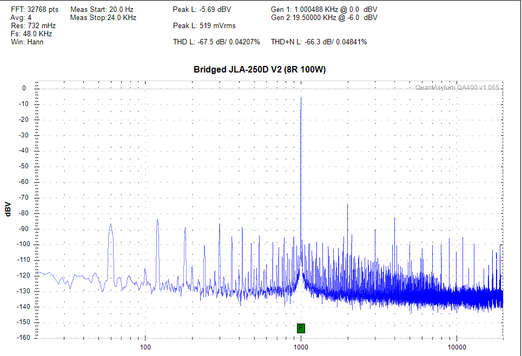Click the 'Fs: 48.0 KHz' text
Image resolution: width=522 pixels, height=356 pixels.
click(x=31, y=34)
